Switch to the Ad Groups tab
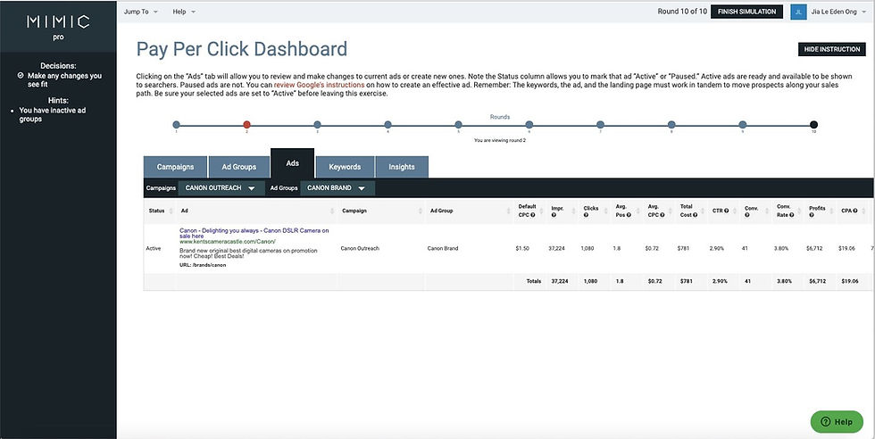This screenshot has width=875, height=439. pyautogui.click(x=239, y=167)
